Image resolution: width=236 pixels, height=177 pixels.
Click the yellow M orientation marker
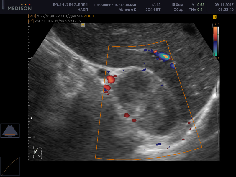pos(83,25)
